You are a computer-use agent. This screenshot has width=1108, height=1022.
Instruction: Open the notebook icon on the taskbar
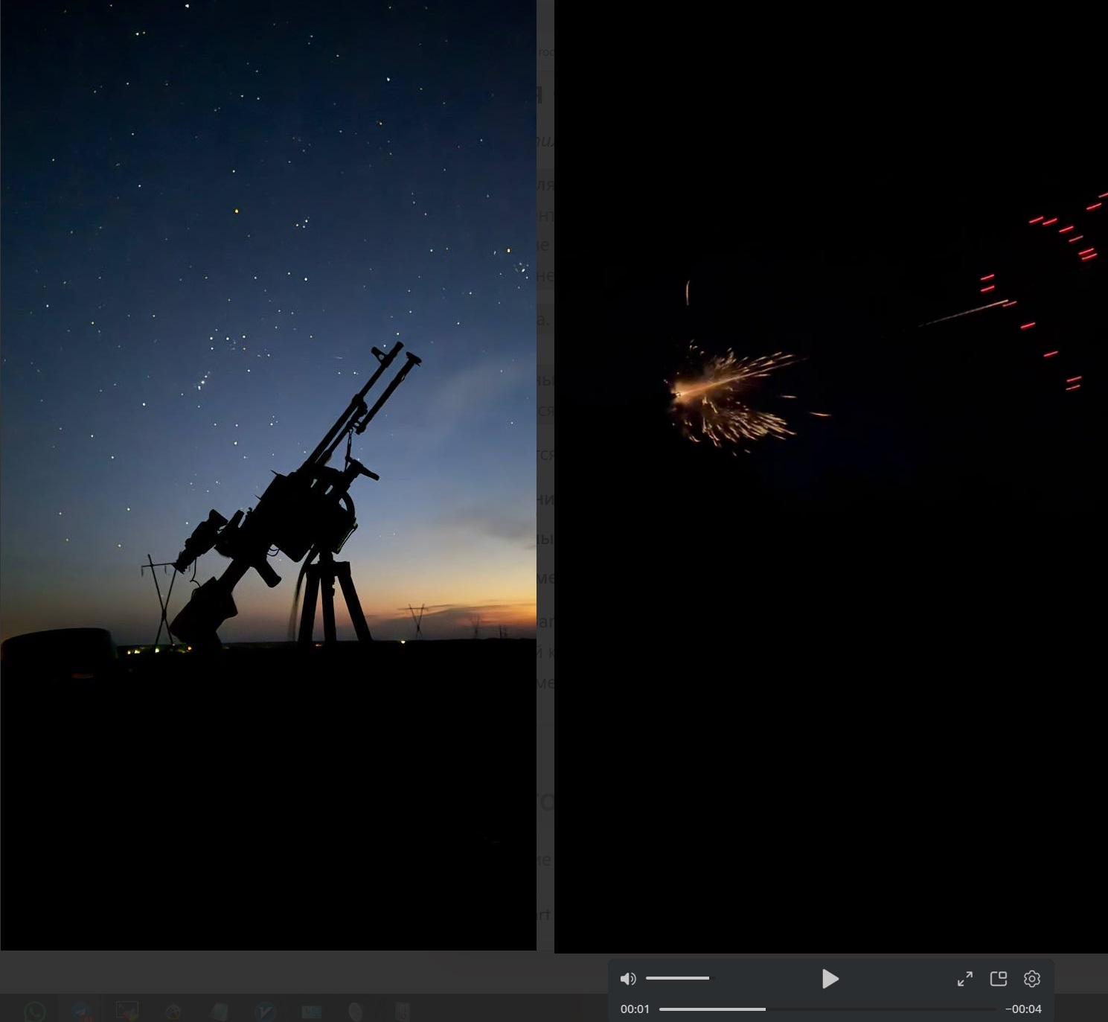(220, 1012)
